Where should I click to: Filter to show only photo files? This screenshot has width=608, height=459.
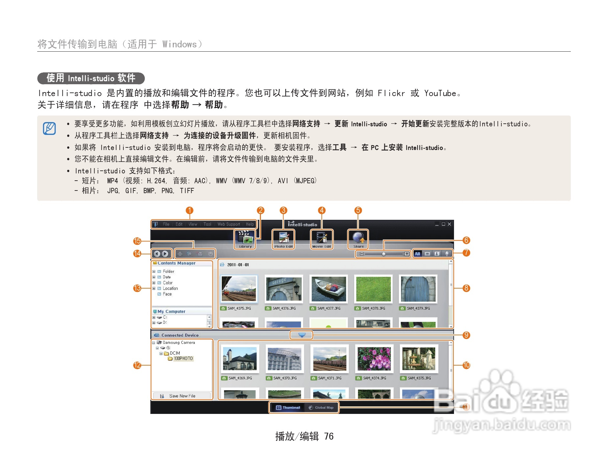[x=437, y=254]
